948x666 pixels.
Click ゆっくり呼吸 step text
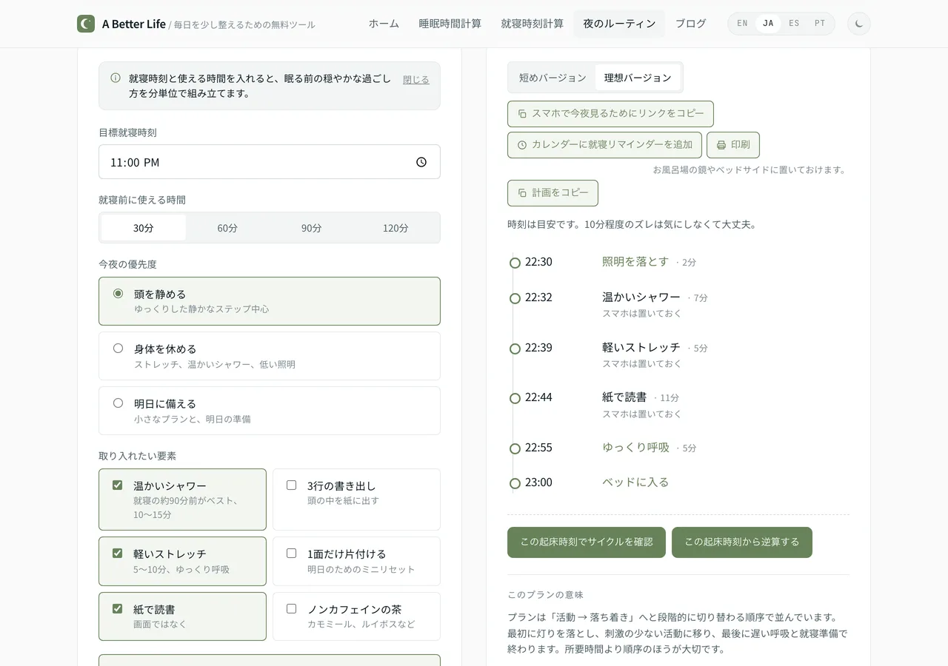pyautogui.click(x=635, y=448)
